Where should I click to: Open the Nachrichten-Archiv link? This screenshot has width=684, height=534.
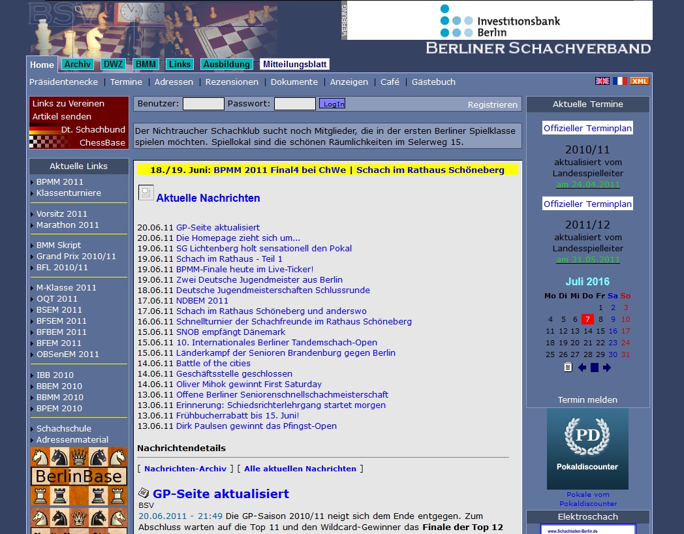coord(185,469)
